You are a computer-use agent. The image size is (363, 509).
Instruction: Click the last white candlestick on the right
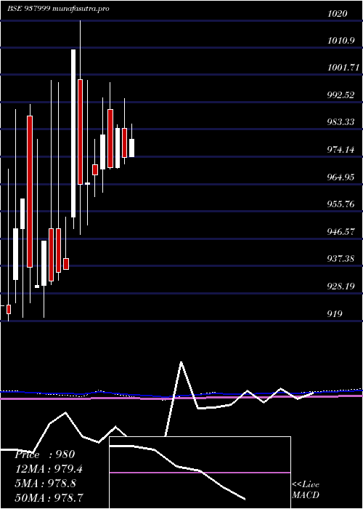pyautogui.click(x=132, y=148)
